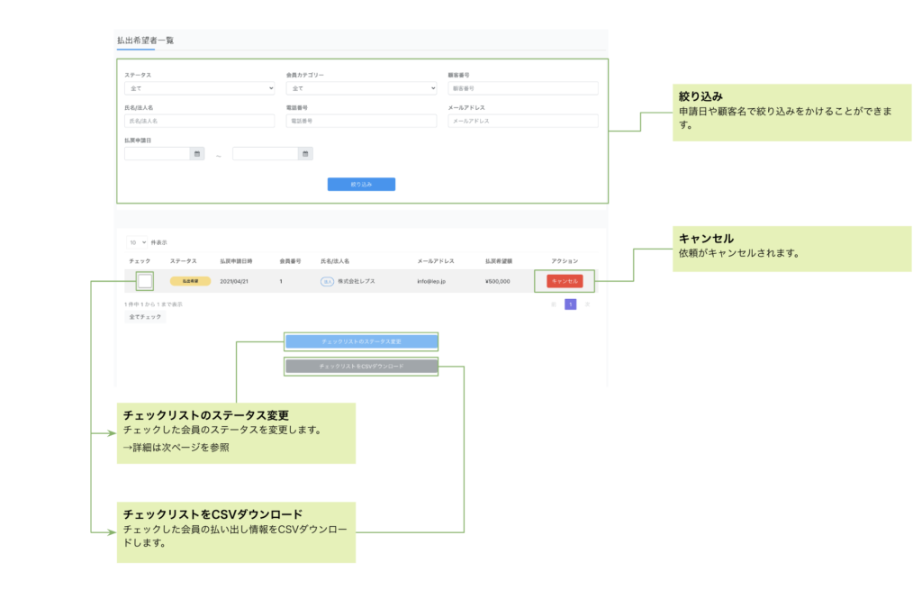Open the start date calendar picker
922x590 pixels.
197,154
